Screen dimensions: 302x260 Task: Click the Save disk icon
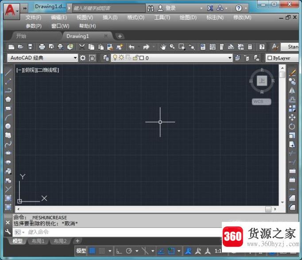(x=30, y=47)
